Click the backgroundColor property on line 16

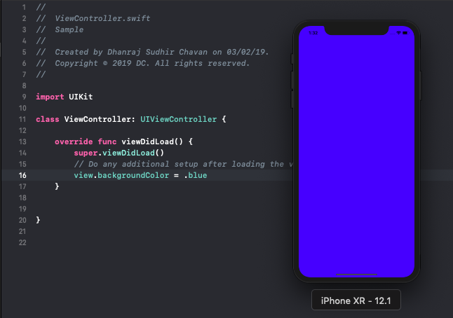[133, 175]
